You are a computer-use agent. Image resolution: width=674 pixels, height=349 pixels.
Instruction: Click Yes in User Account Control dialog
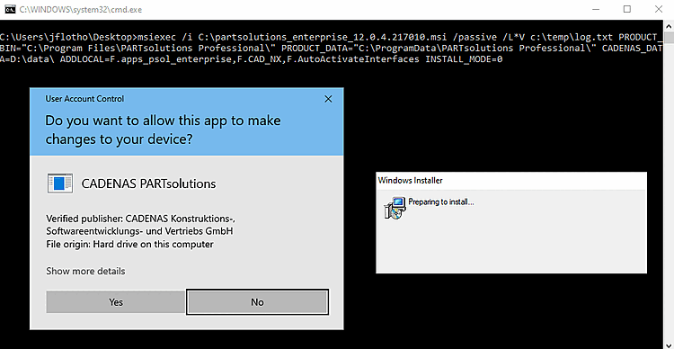coord(116,302)
